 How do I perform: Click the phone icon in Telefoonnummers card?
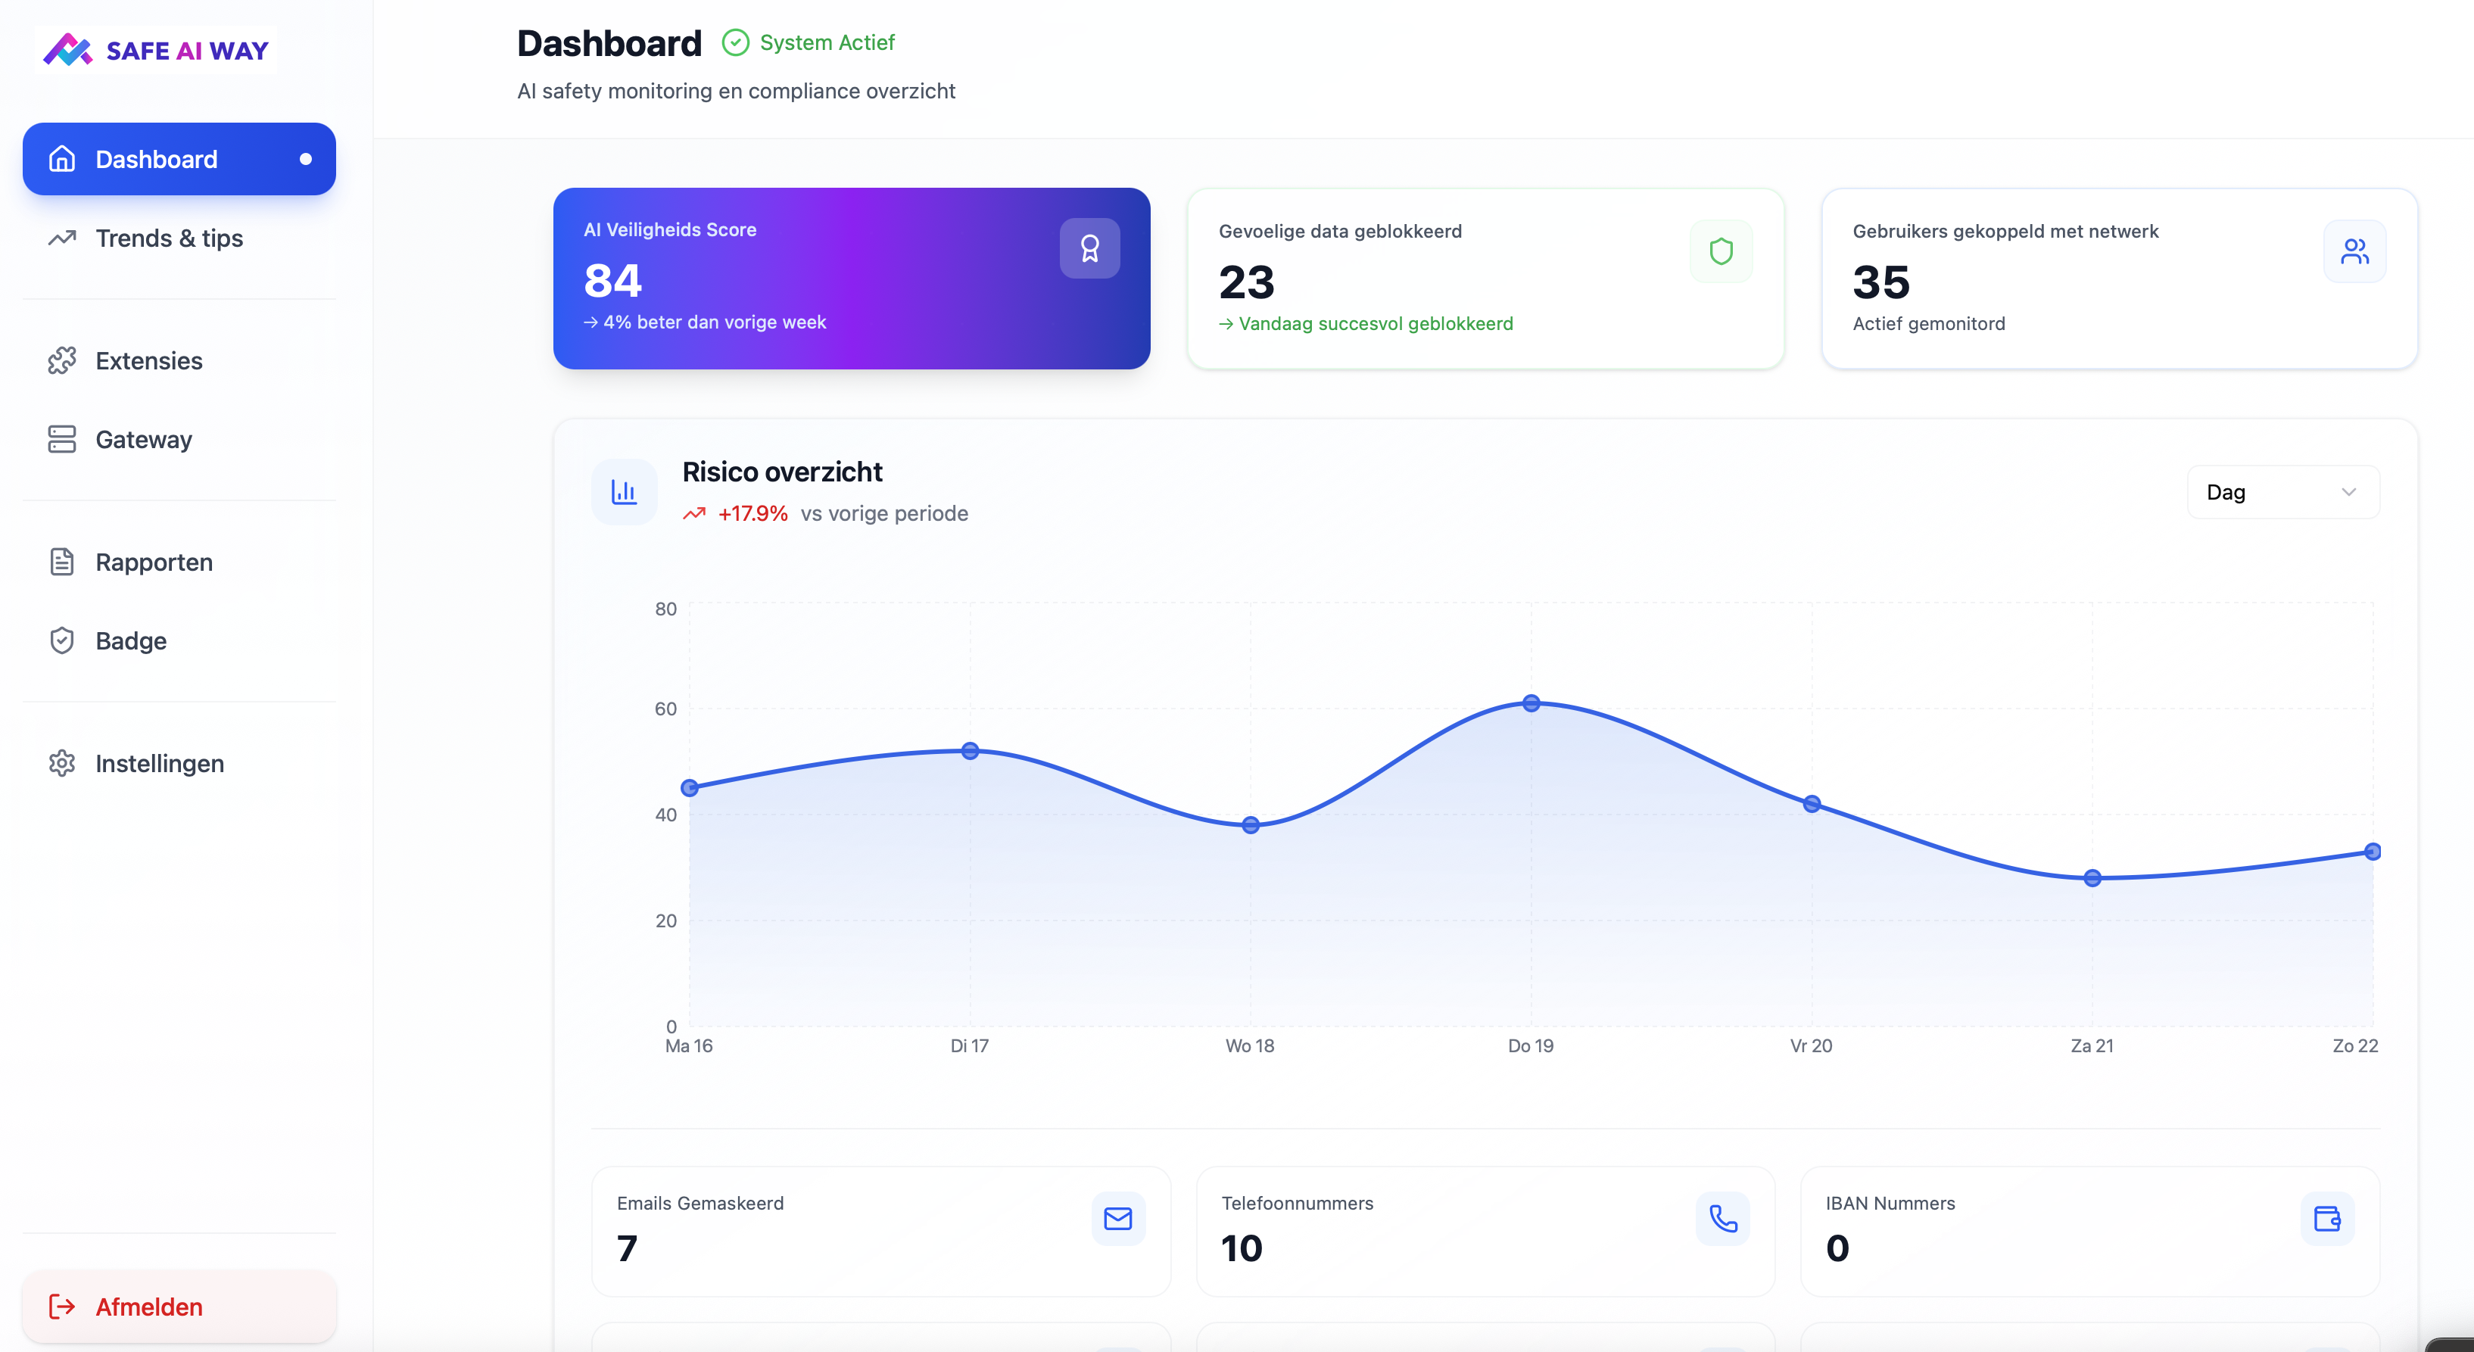[x=1723, y=1219]
